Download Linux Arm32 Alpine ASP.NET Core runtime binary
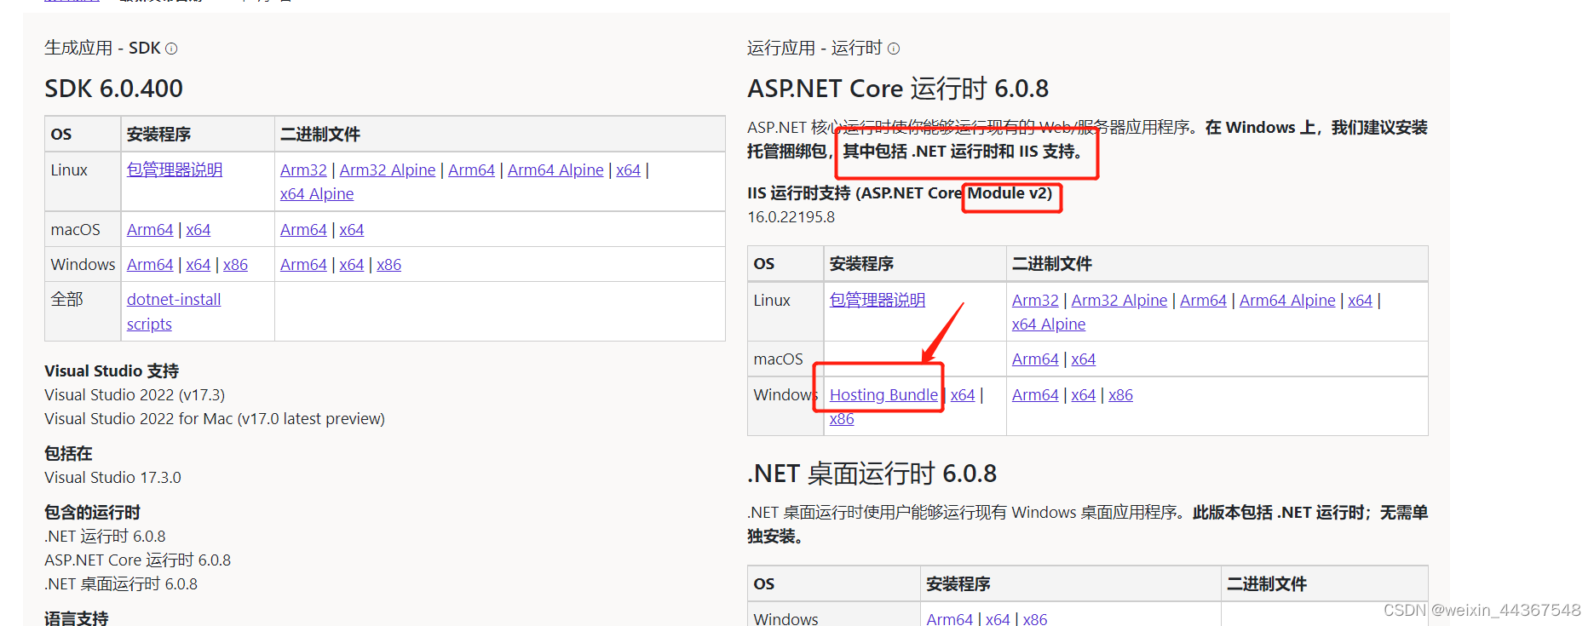 [1119, 300]
